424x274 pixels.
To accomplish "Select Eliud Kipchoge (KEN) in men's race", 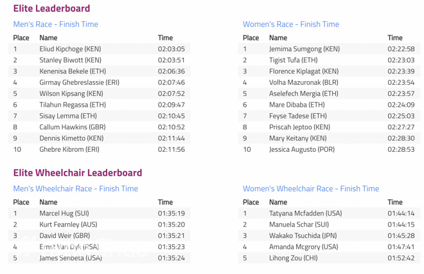I will point(70,49).
